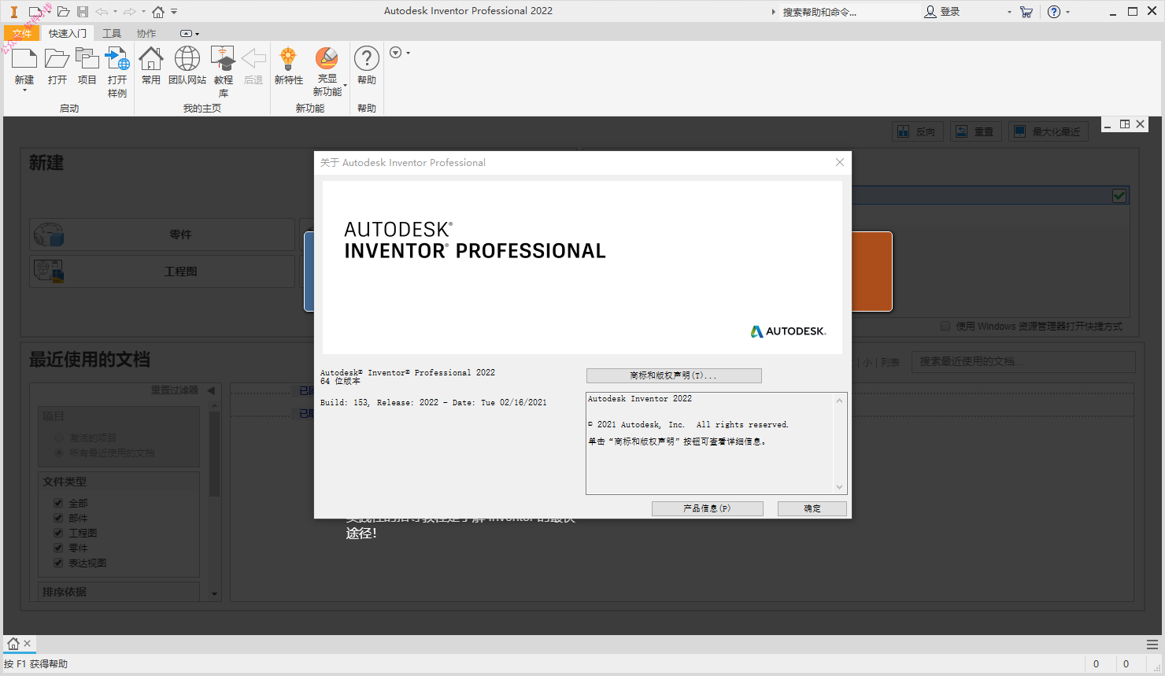Close the About Autodesk Inventor dialog
Screen dimensions: 1165x676
tap(840, 162)
